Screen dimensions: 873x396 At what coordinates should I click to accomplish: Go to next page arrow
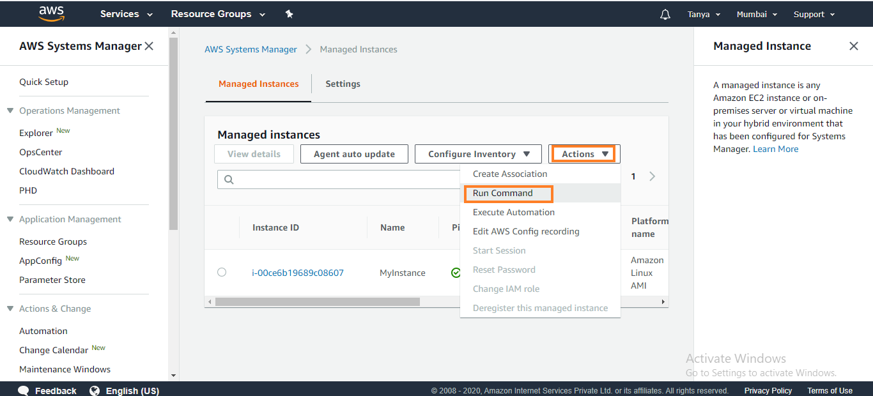[652, 176]
